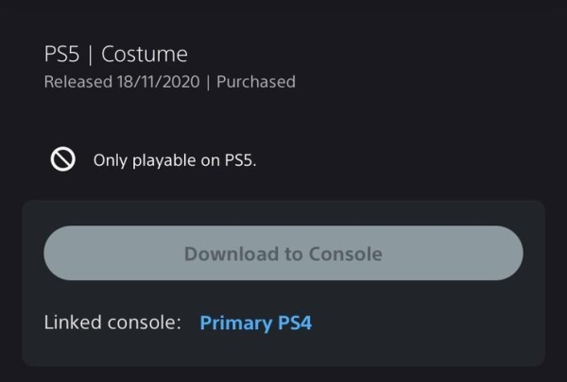
Task: Click the 'PS5 | Costume' heading
Action: pos(115,55)
